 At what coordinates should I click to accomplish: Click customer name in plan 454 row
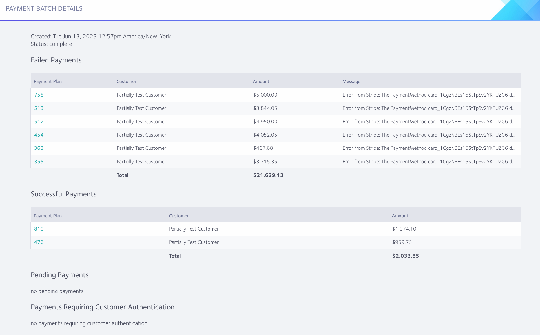click(141, 135)
